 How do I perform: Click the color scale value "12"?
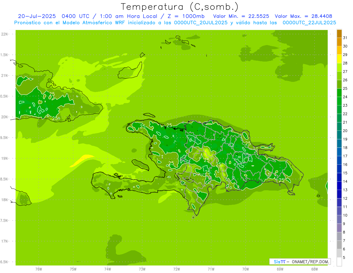coord(345,198)
